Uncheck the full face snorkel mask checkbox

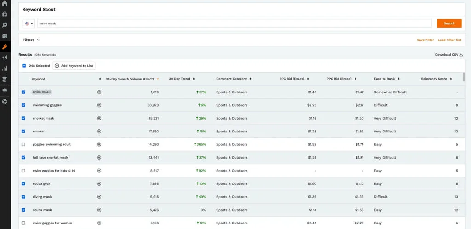[x=23, y=158]
